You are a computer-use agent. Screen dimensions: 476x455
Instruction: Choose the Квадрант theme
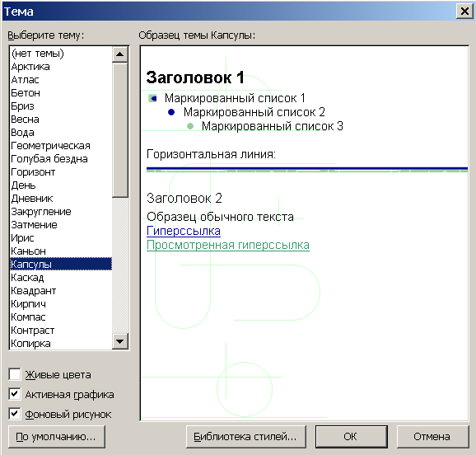(61, 291)
